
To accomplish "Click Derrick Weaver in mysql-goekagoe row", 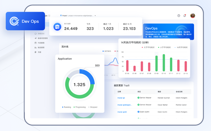I will pos(146,105).
